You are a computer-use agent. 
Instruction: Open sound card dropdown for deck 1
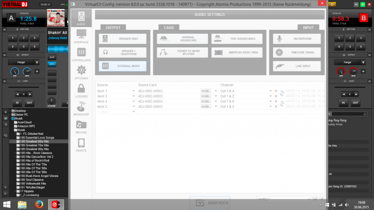click(x=216, y=91)
